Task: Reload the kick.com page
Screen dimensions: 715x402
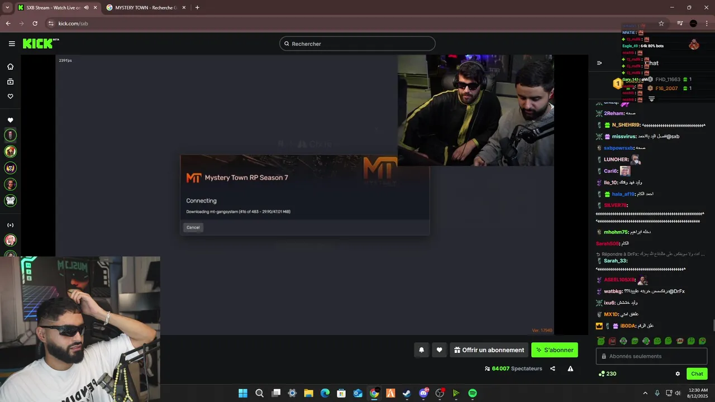Action: tap(35, 23)
